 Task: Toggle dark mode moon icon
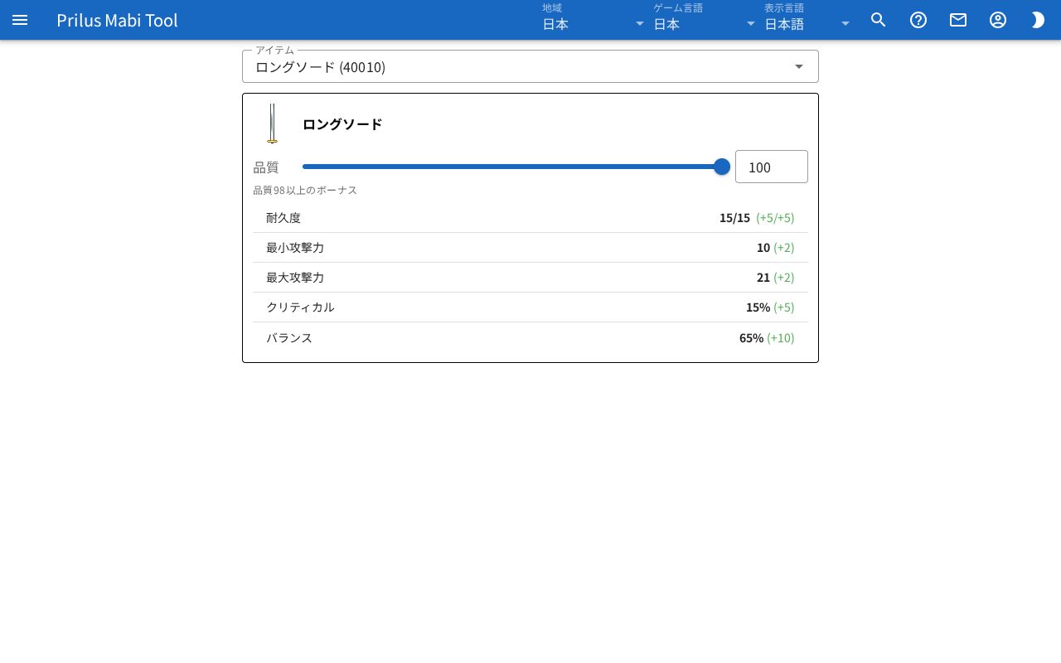(x=1038, y=20)
